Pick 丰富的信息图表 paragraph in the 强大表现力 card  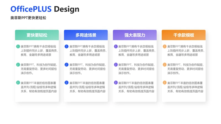136,87
